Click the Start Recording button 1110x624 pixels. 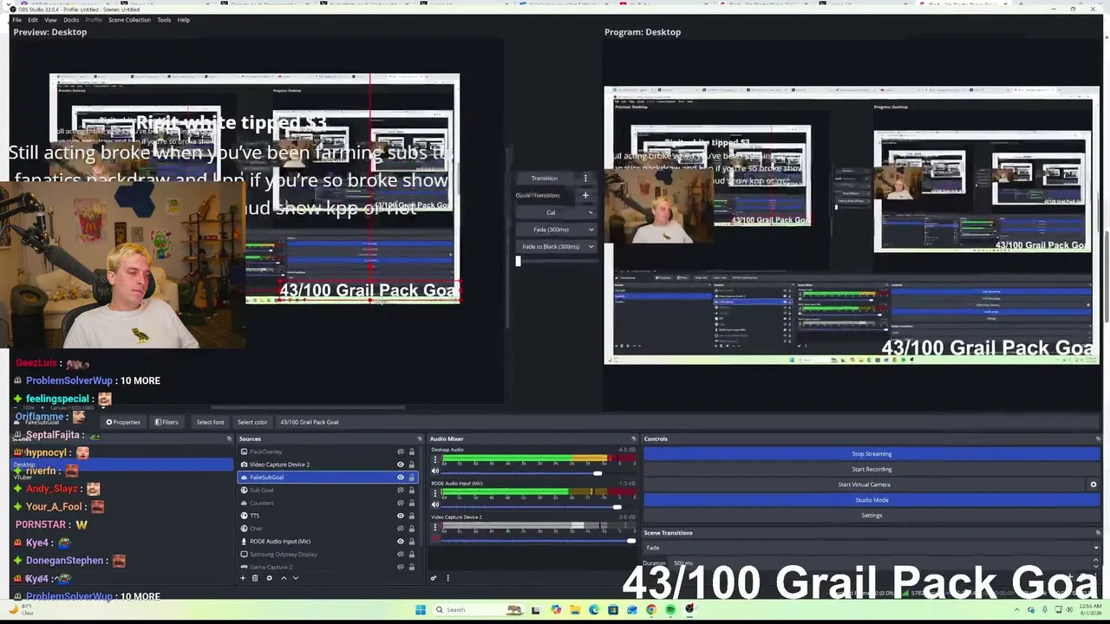[x=872, y=469]
